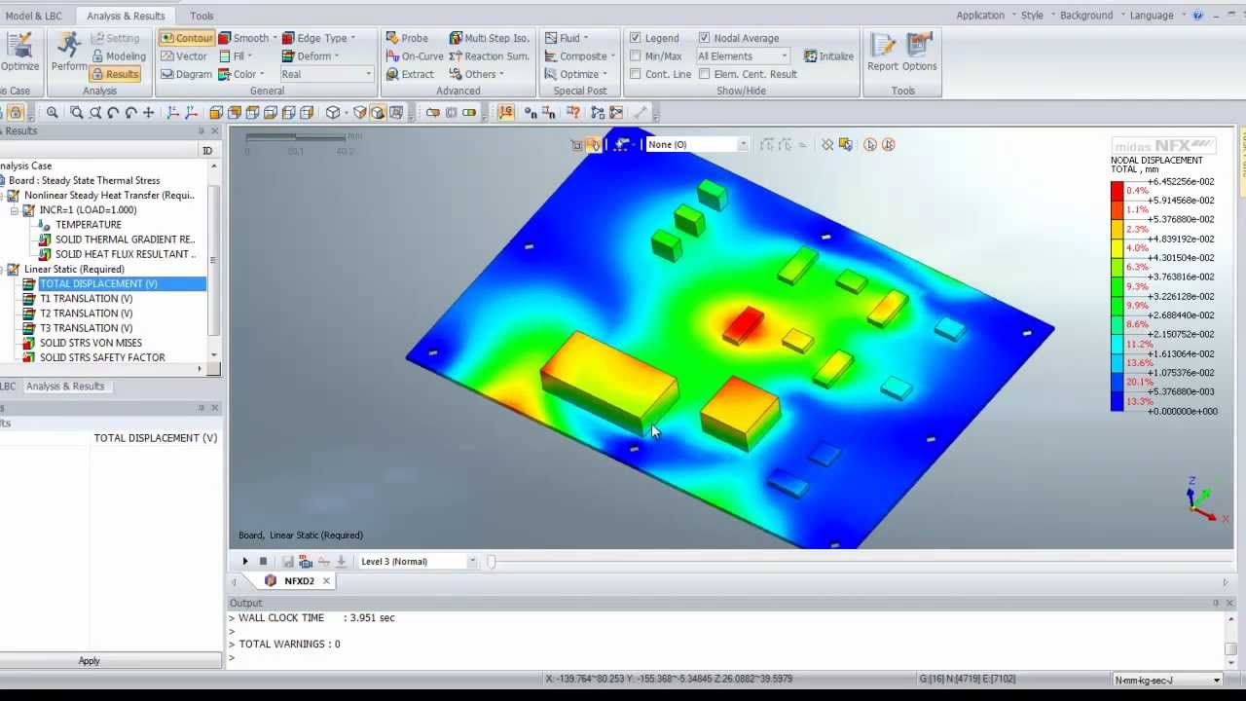
Task: Enable the Elem. Cent. Result checkbox
Action: pyautogui.click(x=704, y=74)
